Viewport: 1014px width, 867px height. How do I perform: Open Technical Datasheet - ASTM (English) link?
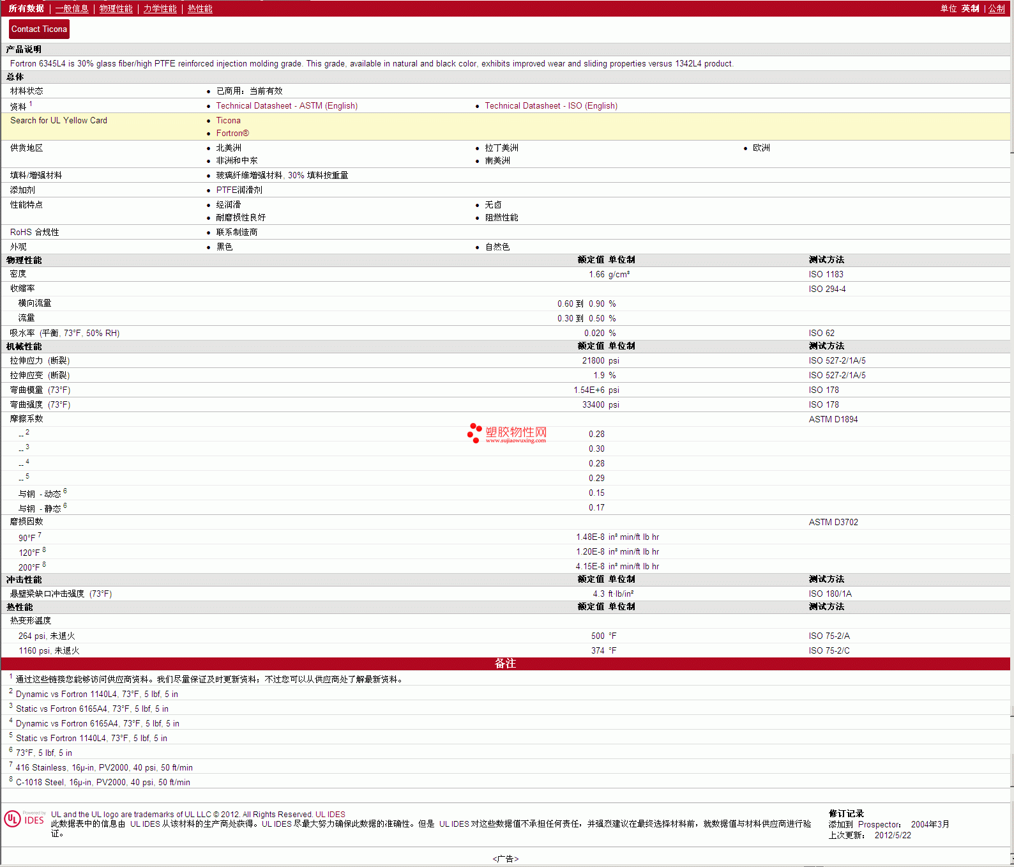(x=287, y=106)
